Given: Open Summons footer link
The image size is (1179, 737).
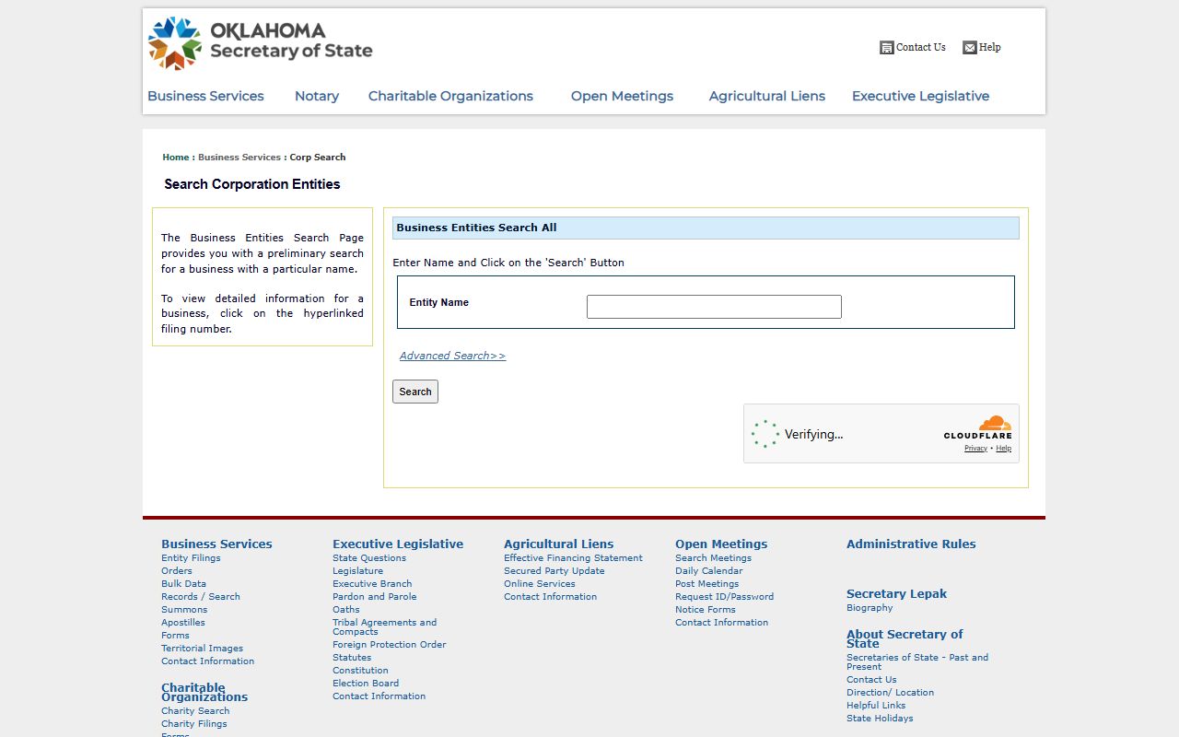Looking at the screenshot, I should (184, 609).
